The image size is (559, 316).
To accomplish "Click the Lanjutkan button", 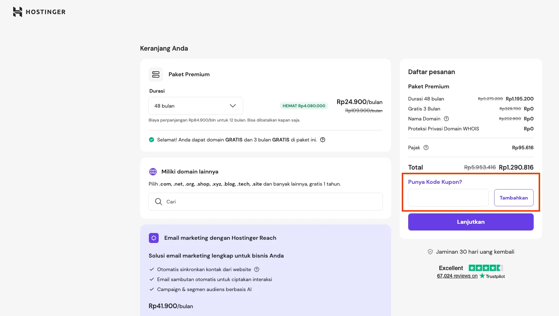I will click(x=471, y=222).
